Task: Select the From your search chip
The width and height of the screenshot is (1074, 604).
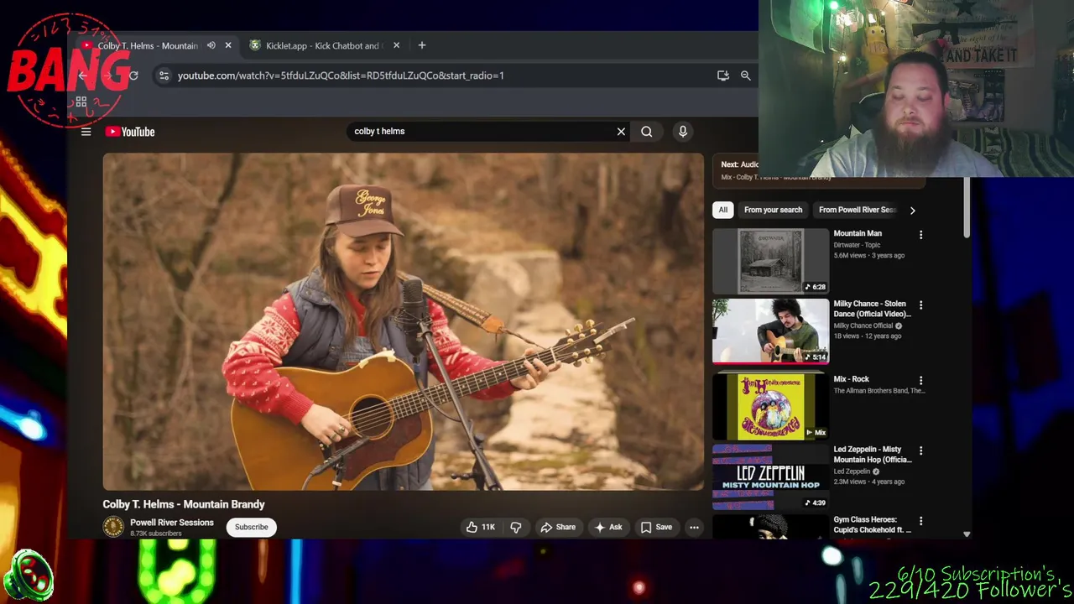Action: pyautogui.click(x=773, y=210)
